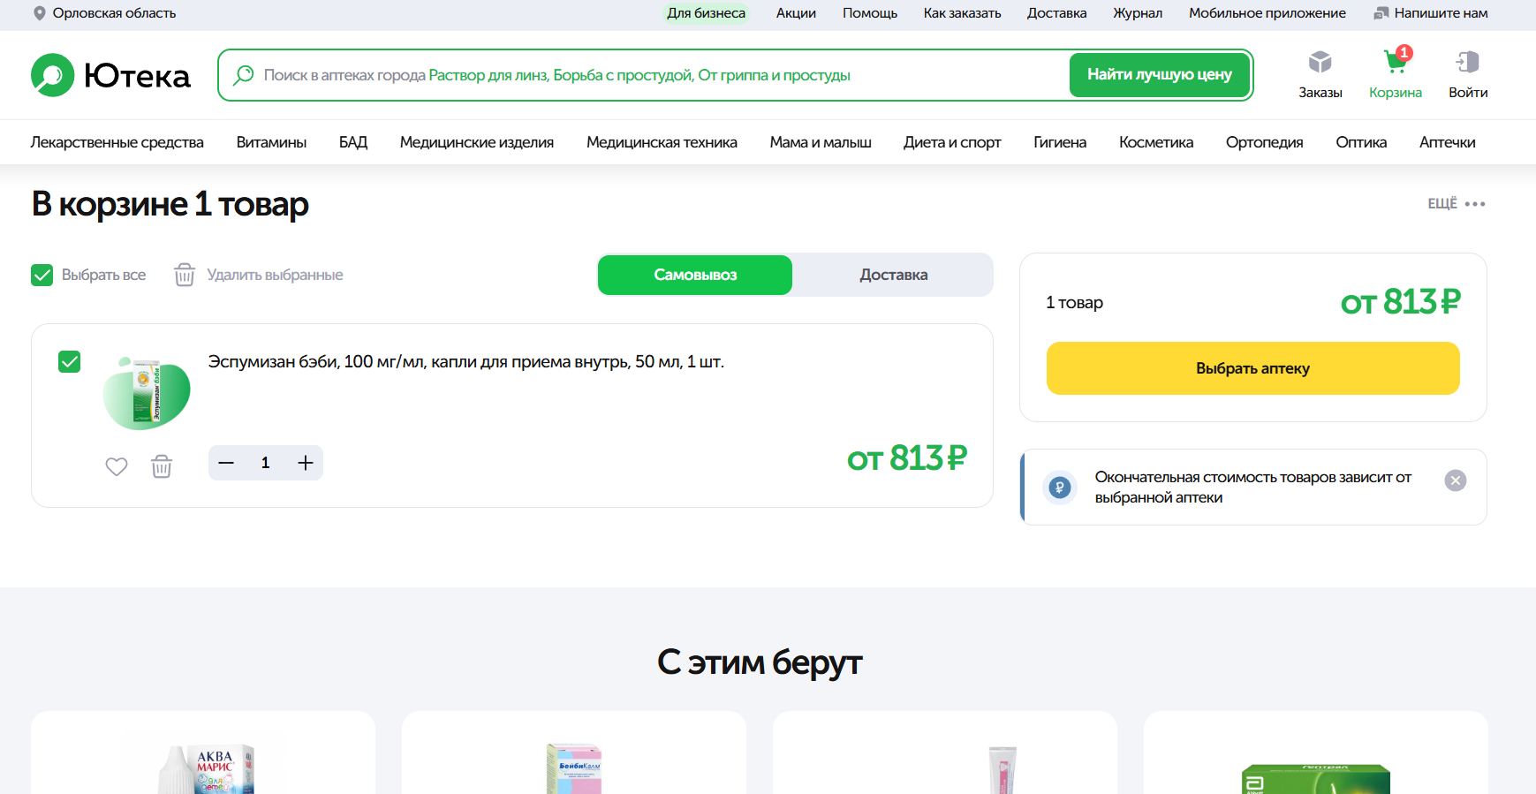Increase quantity with the plus button
The height and width of the screenshot is (794, 1536).
(x=306, y=463)
